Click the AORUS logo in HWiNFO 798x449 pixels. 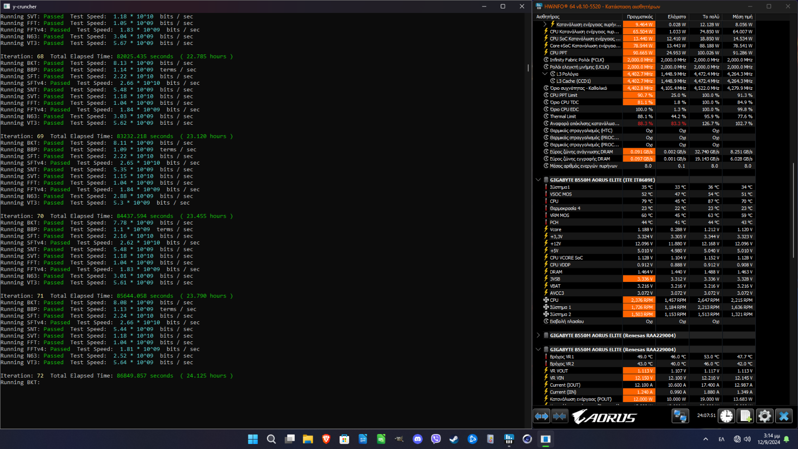(x=604, y=417)
